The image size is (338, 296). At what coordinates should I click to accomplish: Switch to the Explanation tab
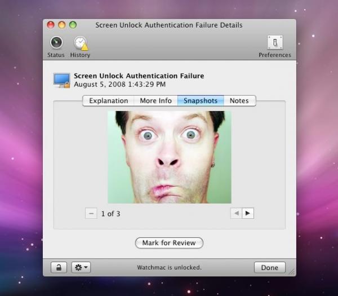click(108, 101)
